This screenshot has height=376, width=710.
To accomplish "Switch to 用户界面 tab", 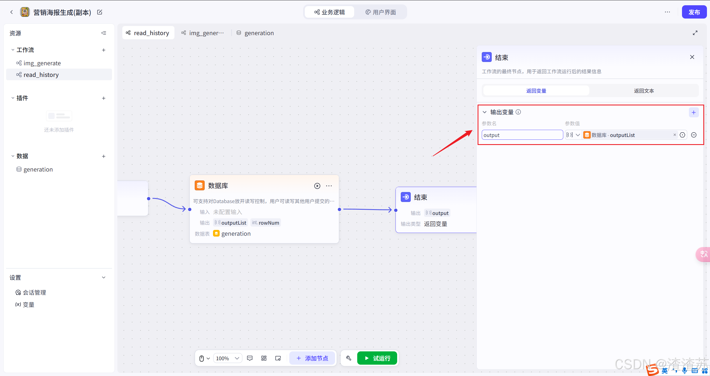I will tap(381, 12).
